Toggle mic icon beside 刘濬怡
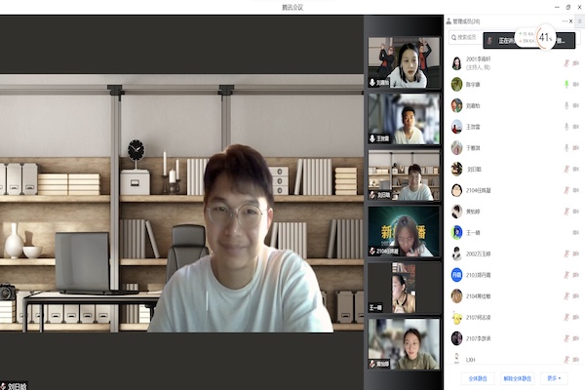 click(565, 105)
